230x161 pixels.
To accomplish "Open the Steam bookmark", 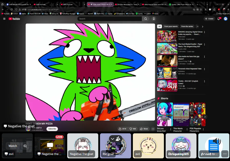I will point(45,14).
